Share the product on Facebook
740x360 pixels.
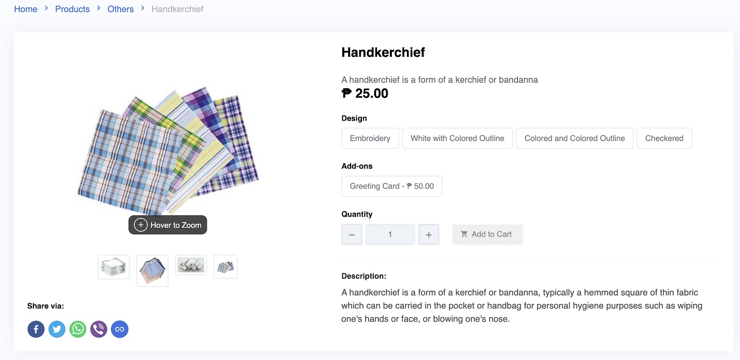pos(36,329)
